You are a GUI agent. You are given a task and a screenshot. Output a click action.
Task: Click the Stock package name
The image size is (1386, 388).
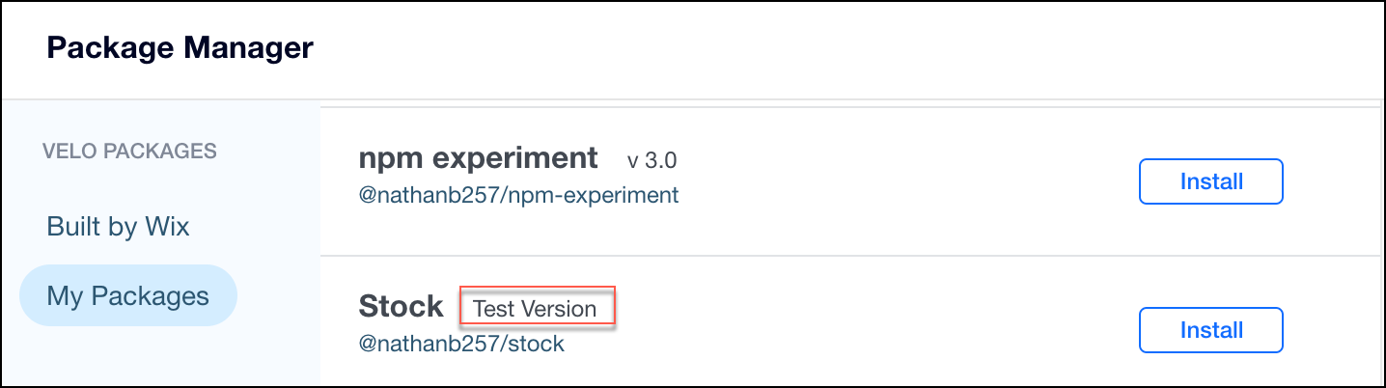tap(401, 307)
